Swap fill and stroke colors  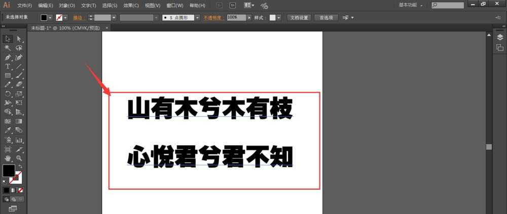pyautogui.click(x=20, y=166)
